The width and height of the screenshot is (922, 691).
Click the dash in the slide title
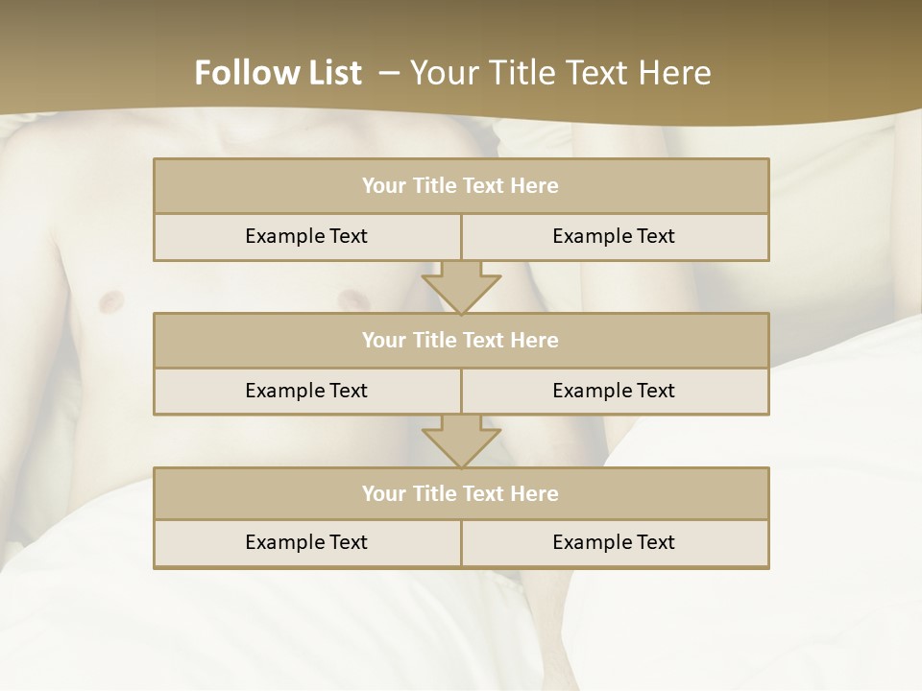tap(389, 73)
